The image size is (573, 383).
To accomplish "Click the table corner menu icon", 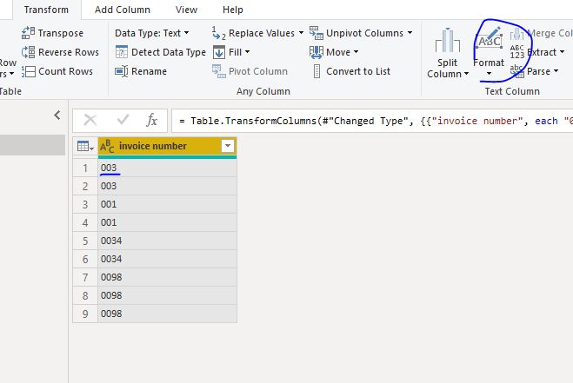I will (85, 147).
